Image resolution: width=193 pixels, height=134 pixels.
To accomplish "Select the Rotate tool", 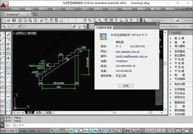I will point(8,63).
